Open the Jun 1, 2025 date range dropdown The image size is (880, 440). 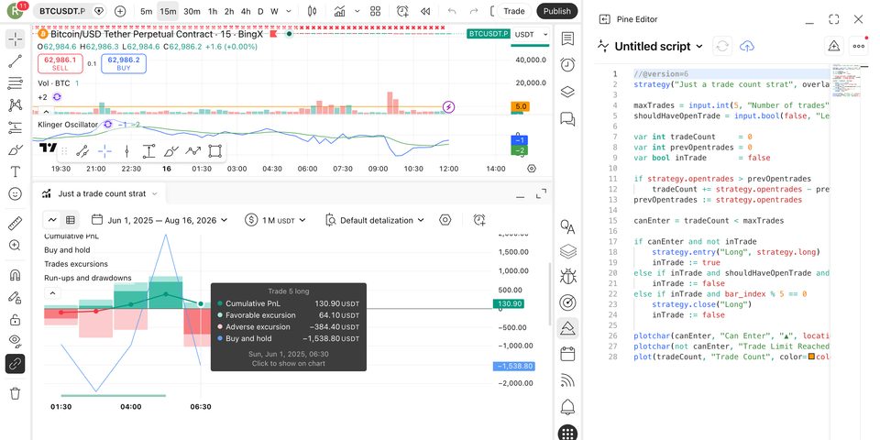click(x=159, y=220)
